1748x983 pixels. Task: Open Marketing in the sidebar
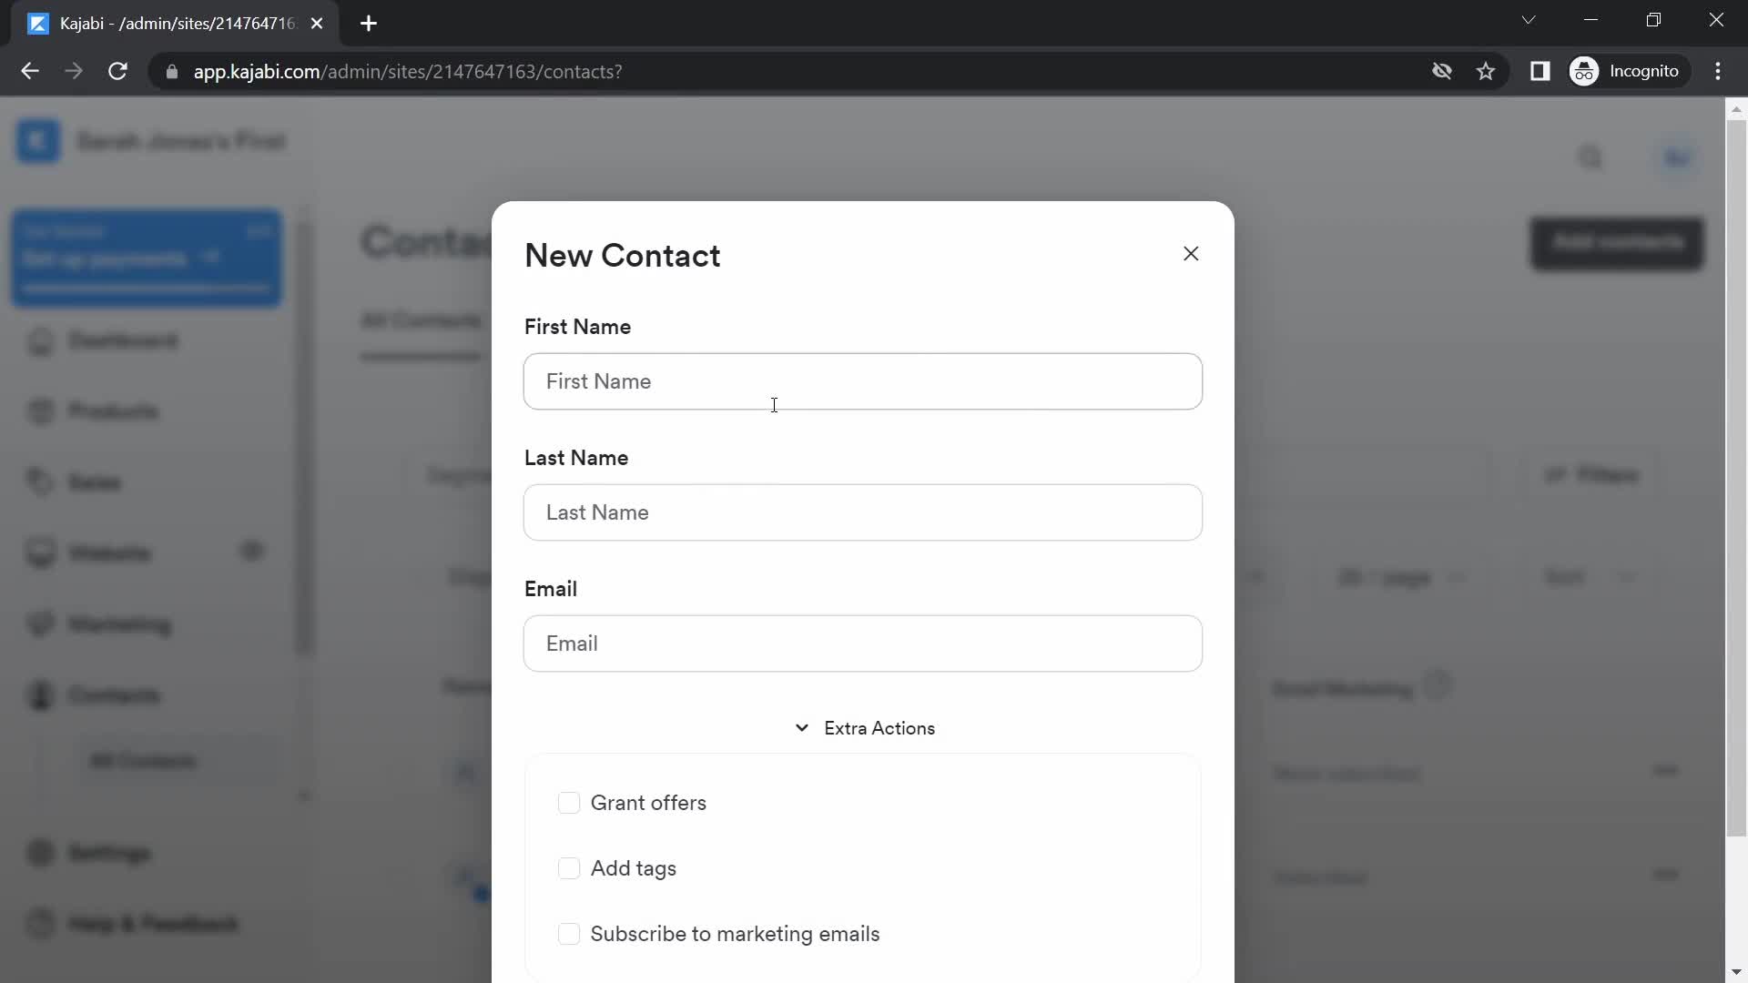[x=119, y=624]
